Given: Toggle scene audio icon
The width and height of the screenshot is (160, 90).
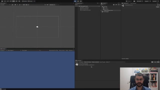Looking at the screenshot, I should [17, 5].
